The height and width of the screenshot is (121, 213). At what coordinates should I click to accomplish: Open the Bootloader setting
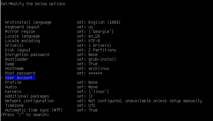pos(16,59)
